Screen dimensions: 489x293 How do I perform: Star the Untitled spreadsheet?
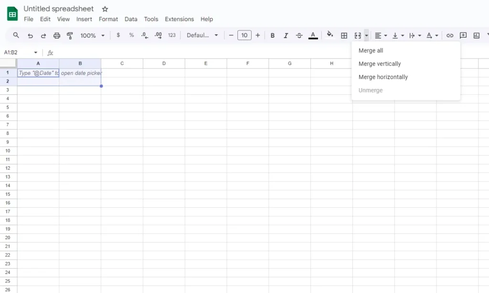(105, 9)
